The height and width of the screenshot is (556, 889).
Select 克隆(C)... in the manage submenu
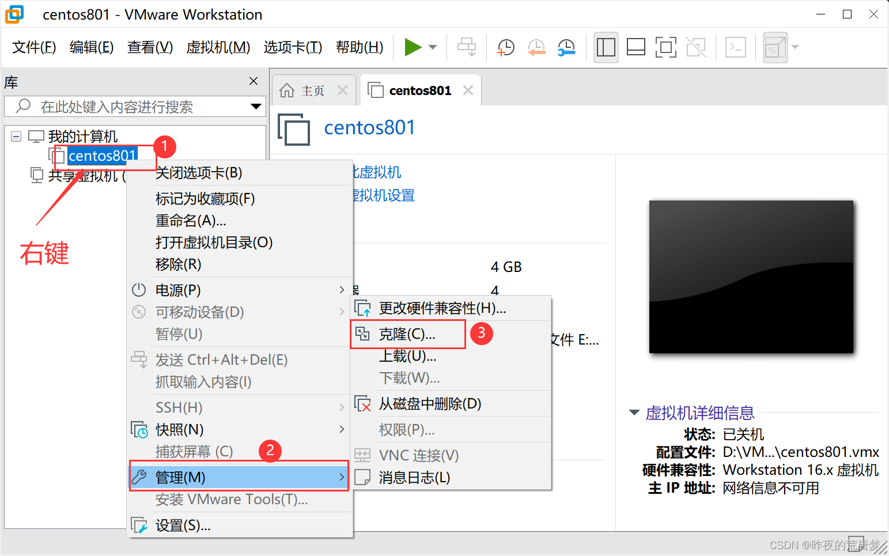(451, 334)
